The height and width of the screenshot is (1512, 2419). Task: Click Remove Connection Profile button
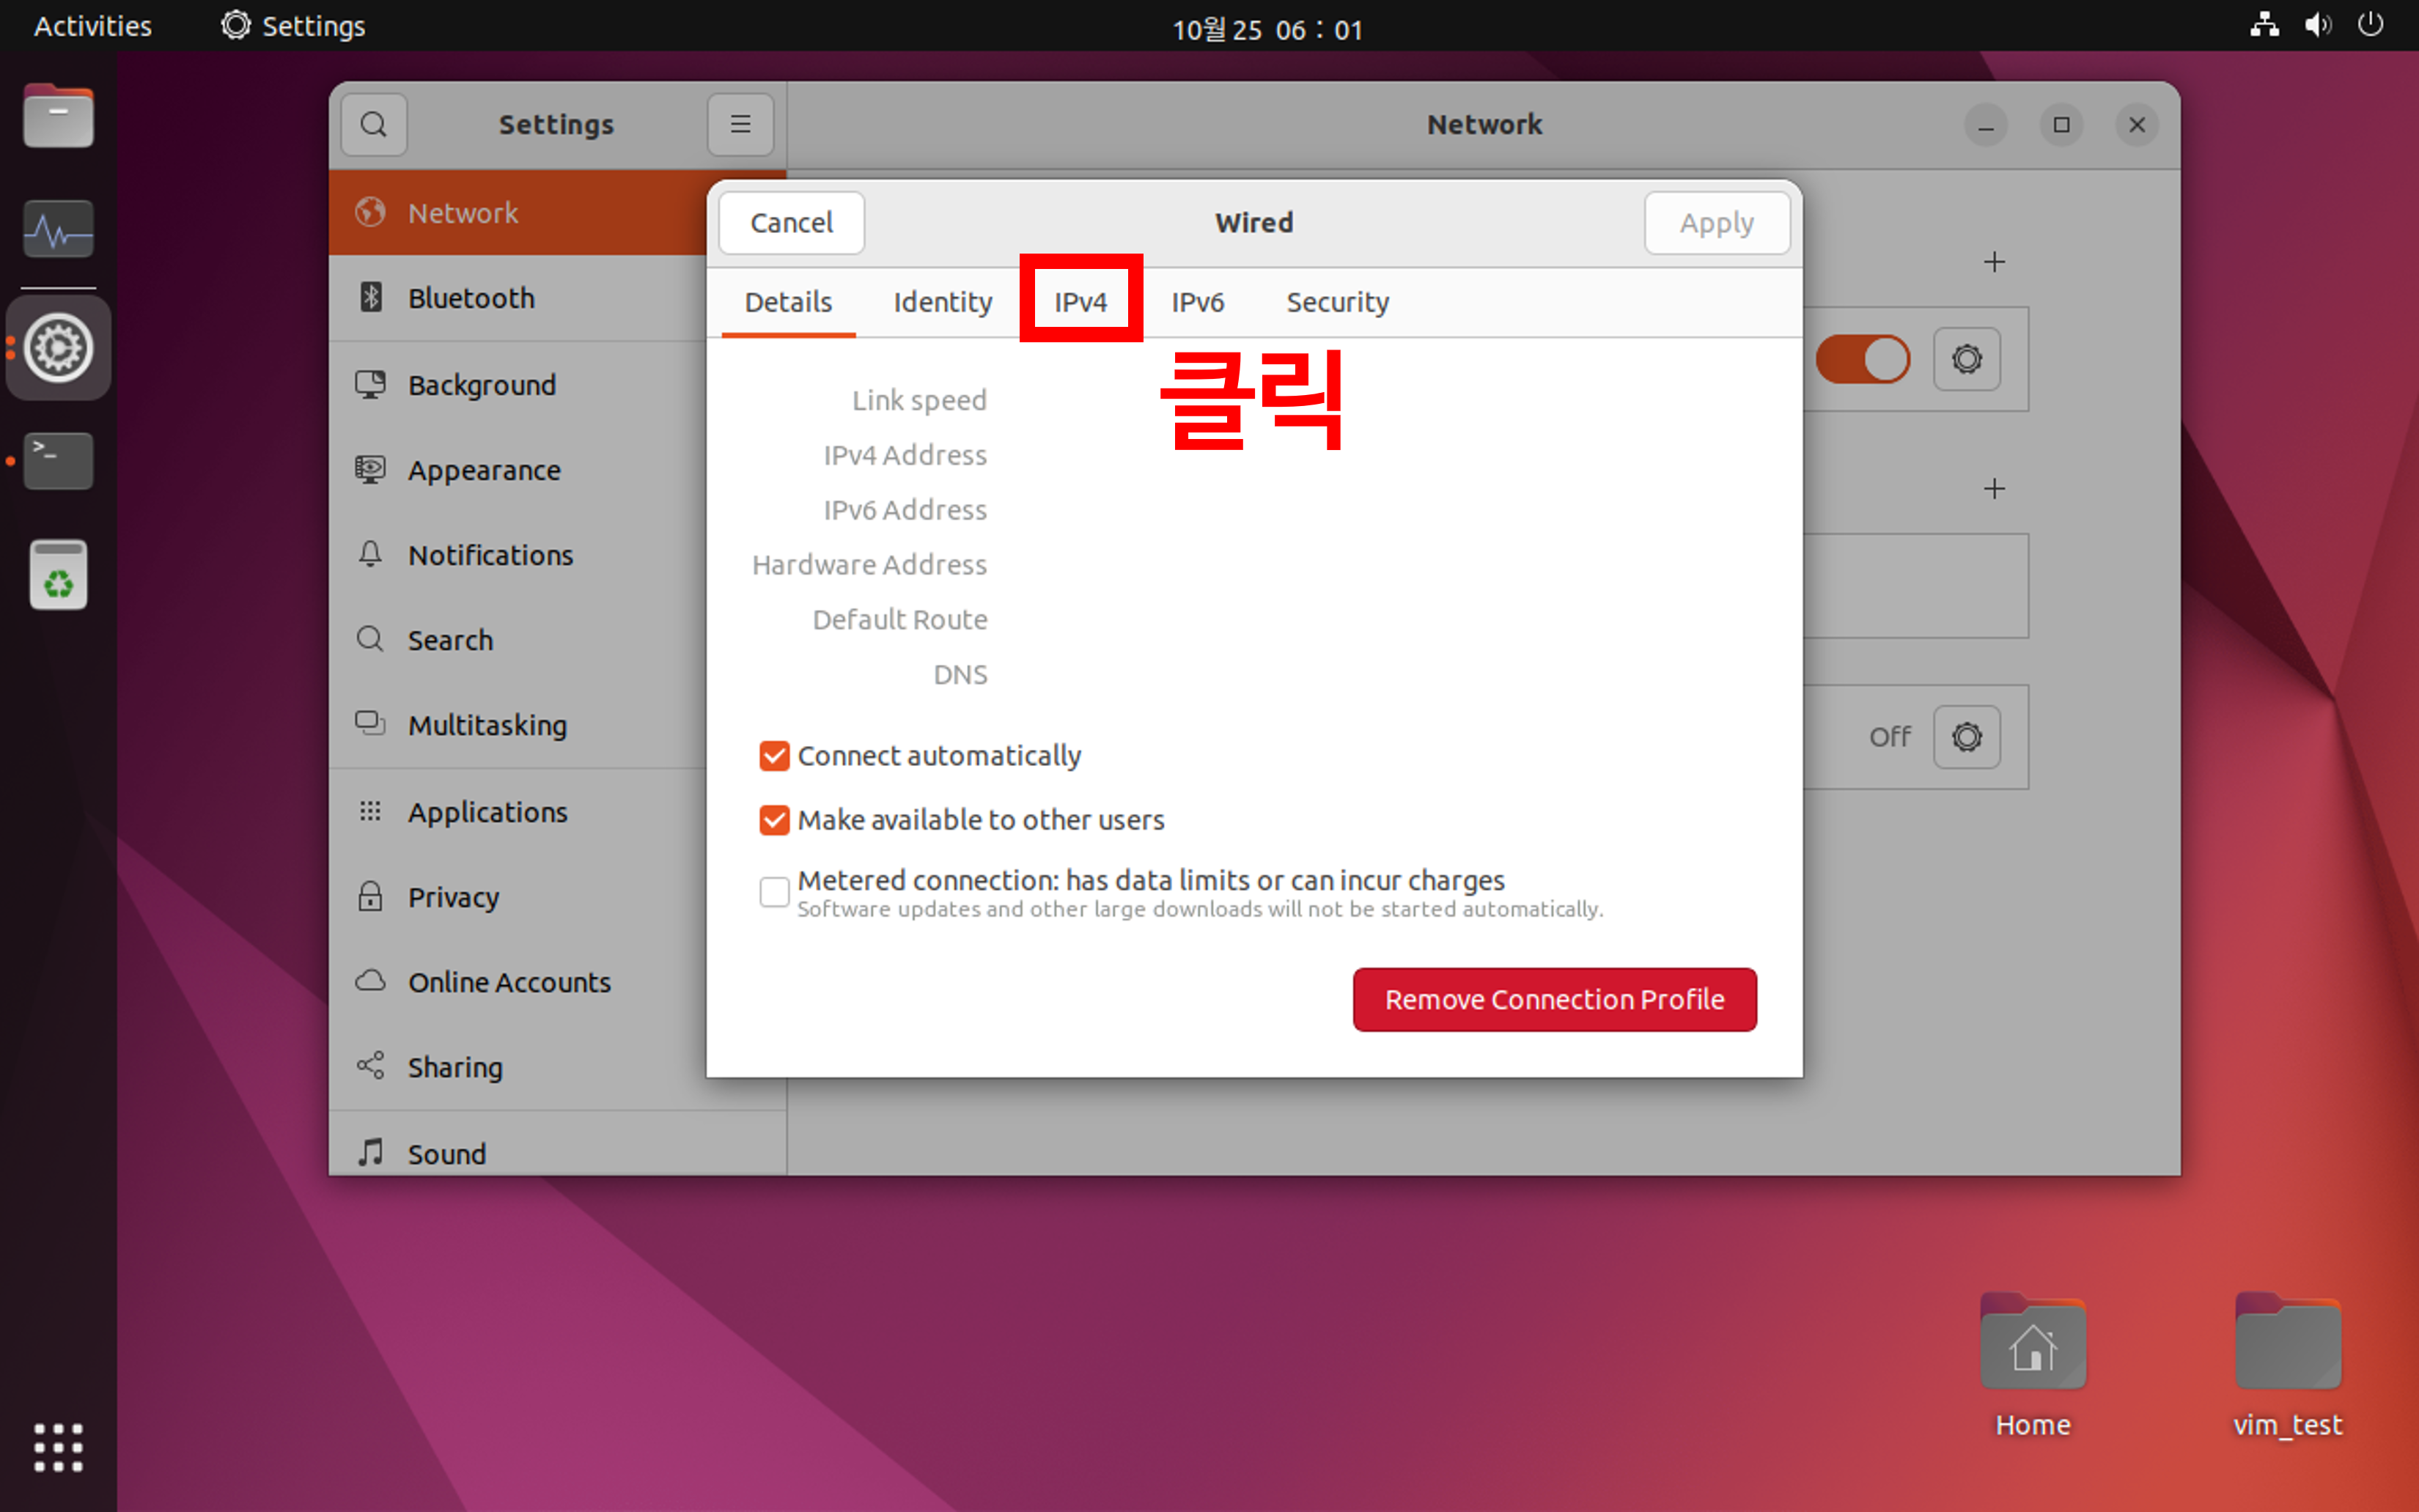coord(1554,999)
